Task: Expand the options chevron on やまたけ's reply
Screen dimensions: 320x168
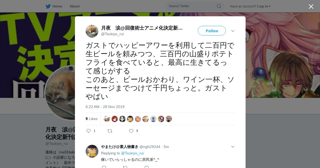Action: coord(233,147)
